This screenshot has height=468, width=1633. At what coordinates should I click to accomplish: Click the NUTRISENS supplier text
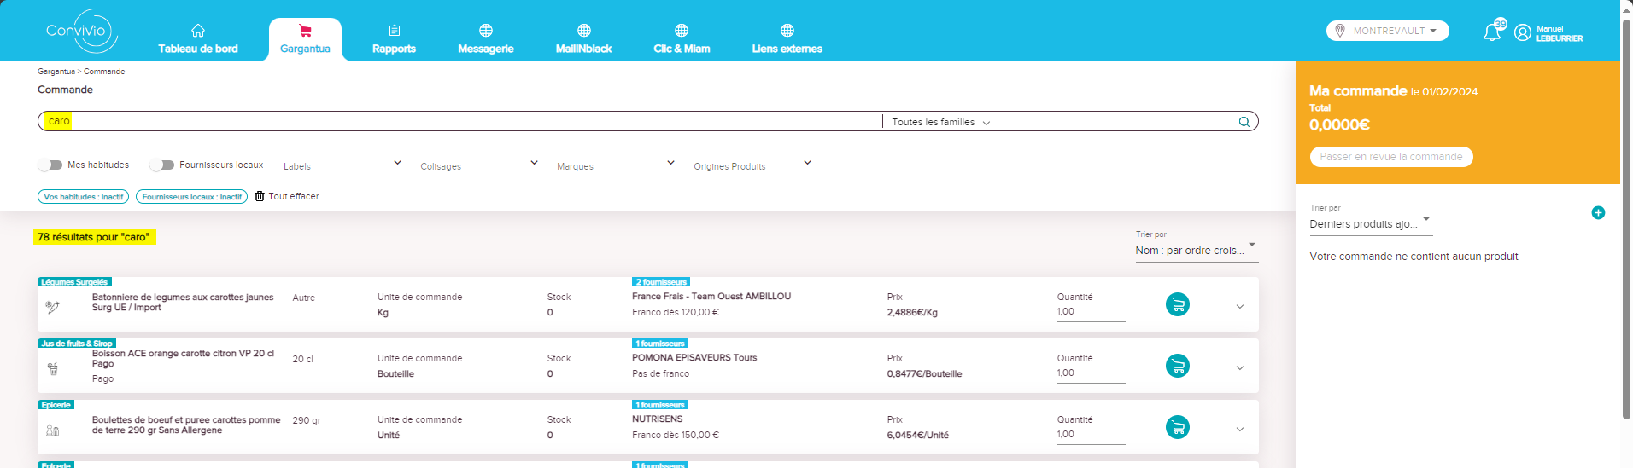pos(658,419)
